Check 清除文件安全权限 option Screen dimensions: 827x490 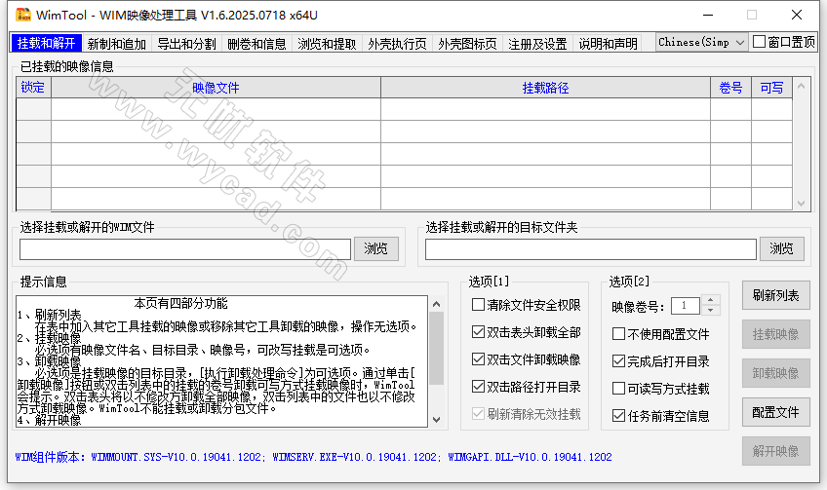[x=478, y=305]
